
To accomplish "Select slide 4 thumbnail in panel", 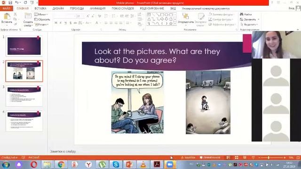I will [24, 121].
